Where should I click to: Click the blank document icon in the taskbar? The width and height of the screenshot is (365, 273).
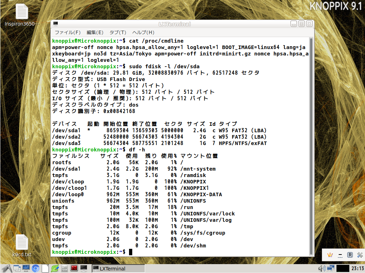click(45, 269)
